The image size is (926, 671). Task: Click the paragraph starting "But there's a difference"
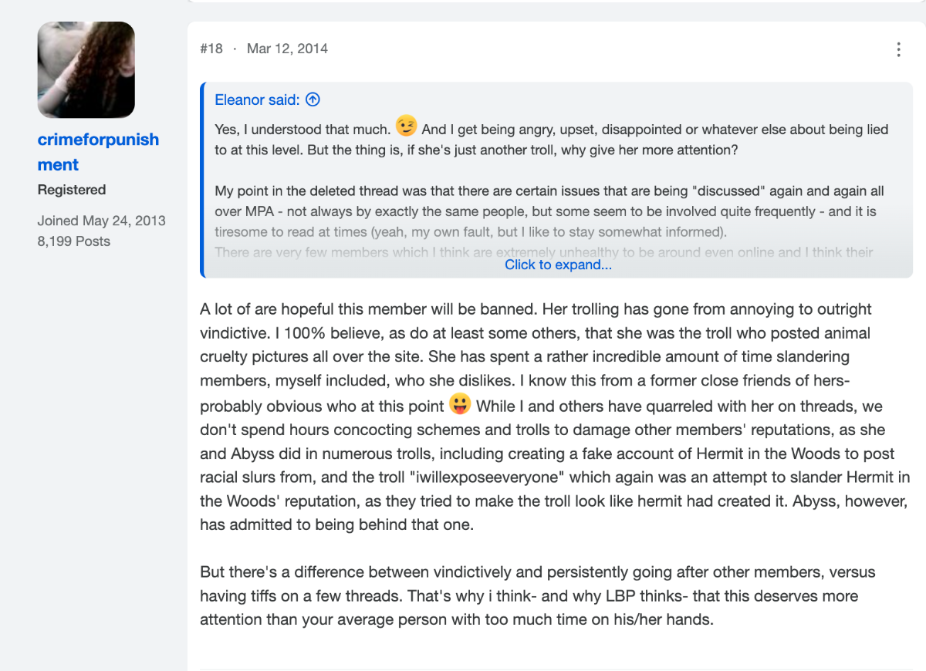tap(539, 596)
